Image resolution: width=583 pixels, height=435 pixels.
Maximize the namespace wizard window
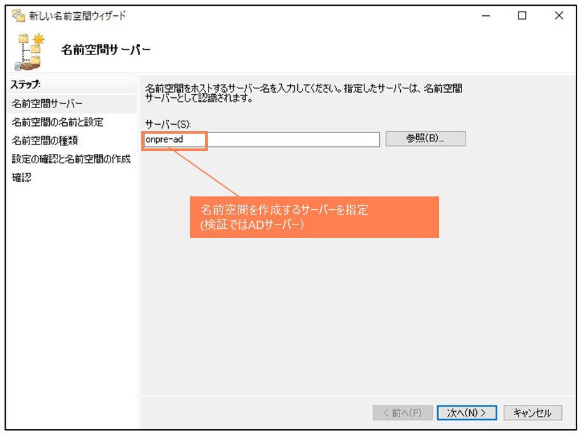pyautogui.click(x=522, y=15)
